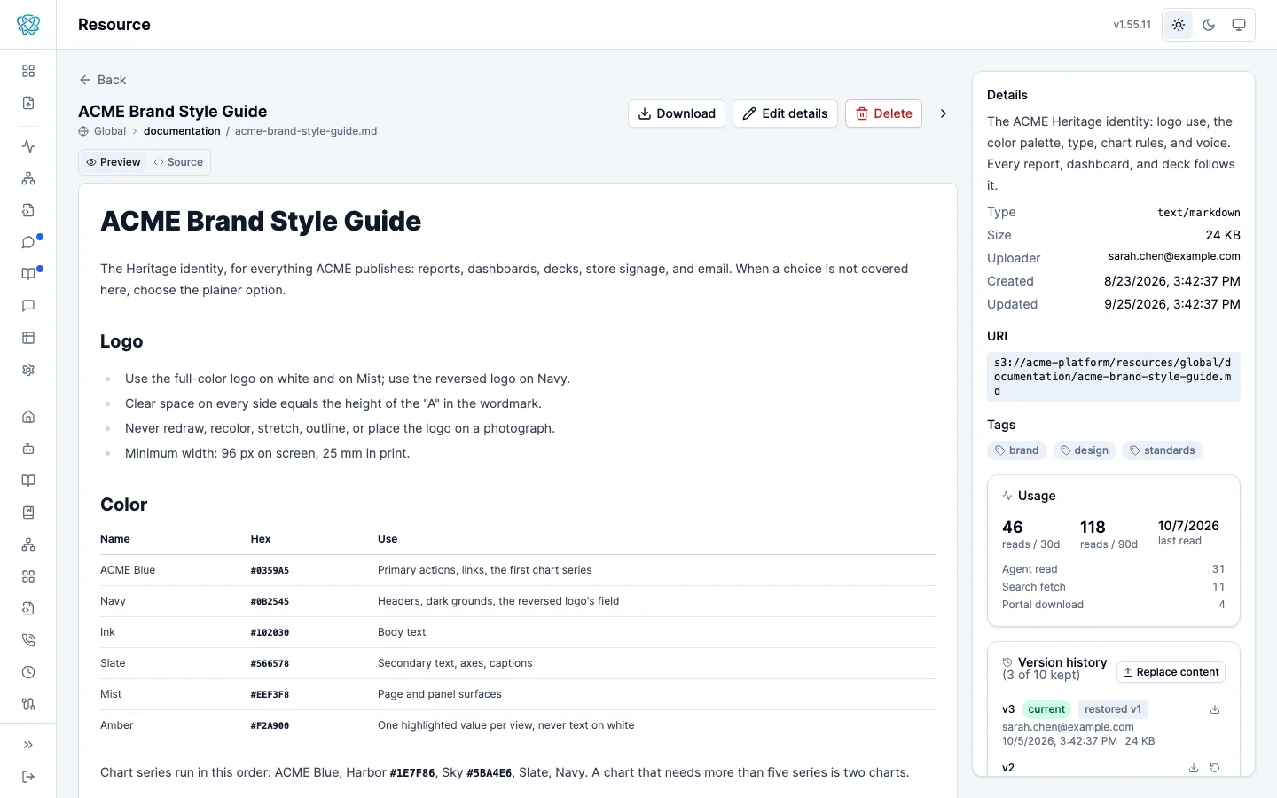Switch to the Source tab
The width and height of the screenshot is (1277, 798).
click(x=178, y=162)
